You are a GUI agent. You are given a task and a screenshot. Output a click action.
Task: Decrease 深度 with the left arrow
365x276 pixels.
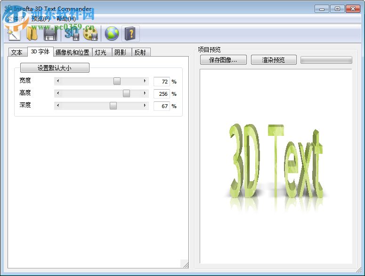(x=58, y=106)
